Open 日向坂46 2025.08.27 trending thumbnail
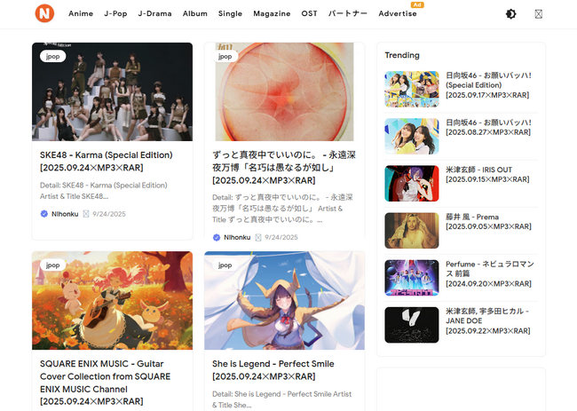 coord(412,136)
